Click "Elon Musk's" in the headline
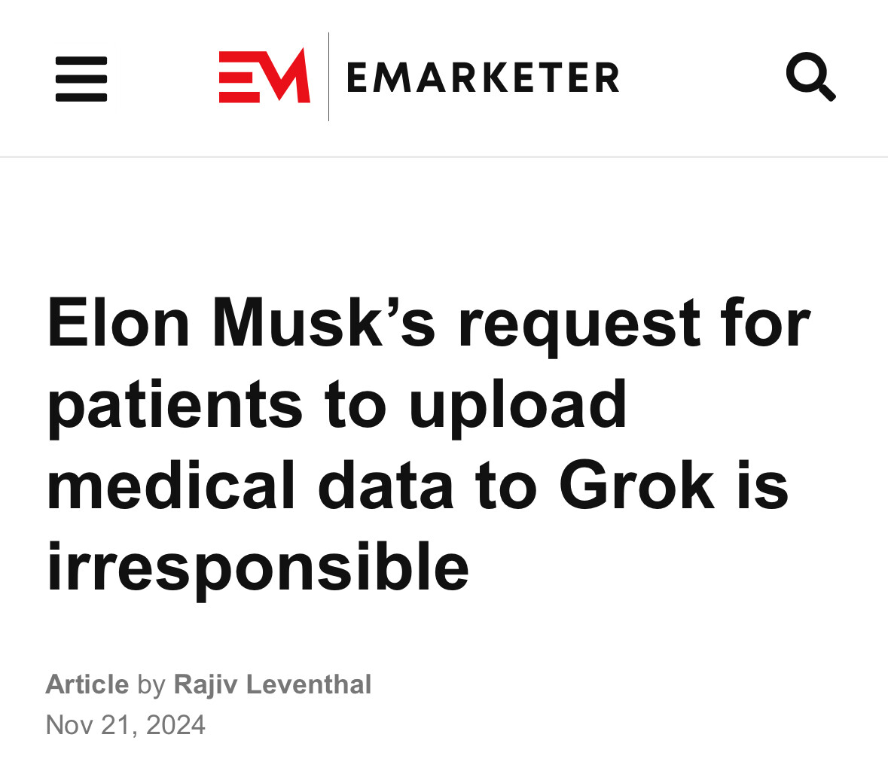 (x=241, y=323)
